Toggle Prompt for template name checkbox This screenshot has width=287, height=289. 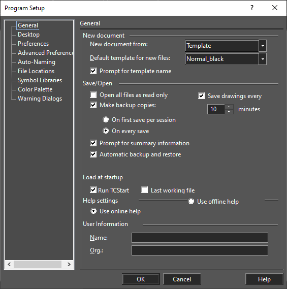[93, 71]
